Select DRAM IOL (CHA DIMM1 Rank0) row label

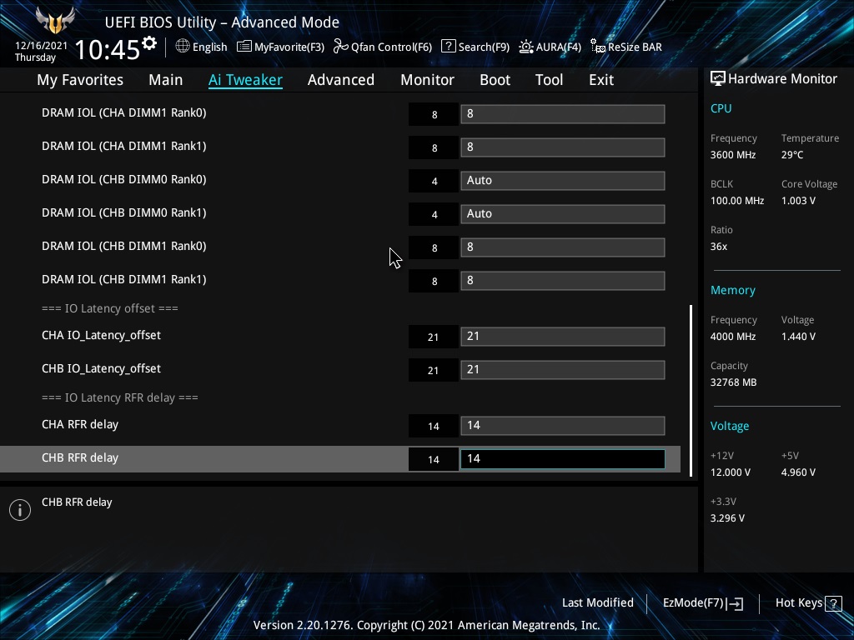[x=123, y=112]
